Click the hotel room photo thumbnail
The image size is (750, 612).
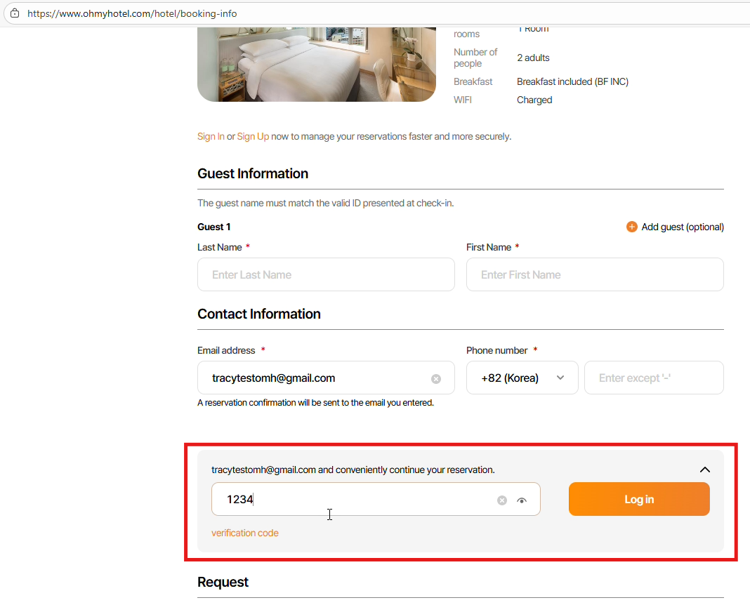(317, 65)
